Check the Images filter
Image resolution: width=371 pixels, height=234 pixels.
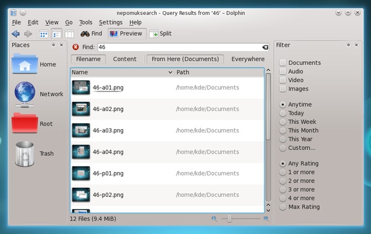click(x=283, y=89)
